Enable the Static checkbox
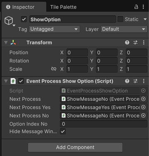 pos(120,19)
